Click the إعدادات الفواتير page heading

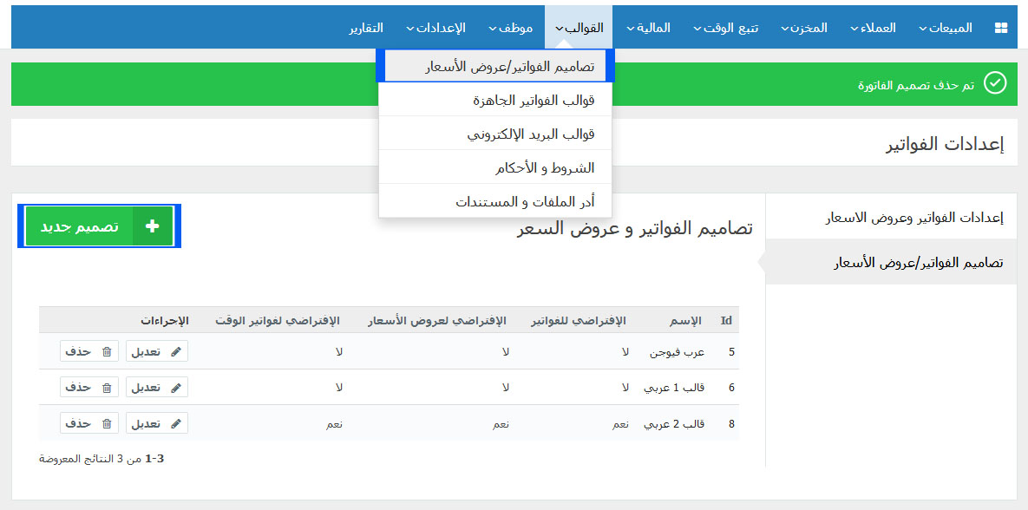click(945, 144)
